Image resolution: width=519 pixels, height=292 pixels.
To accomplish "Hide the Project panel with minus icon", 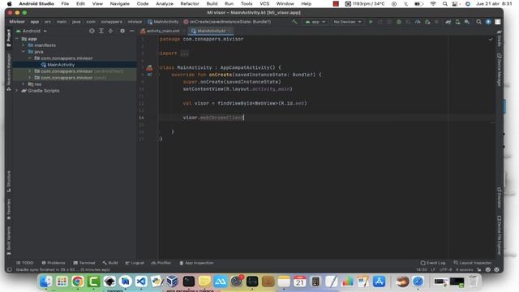I will (x=131, y=31).
